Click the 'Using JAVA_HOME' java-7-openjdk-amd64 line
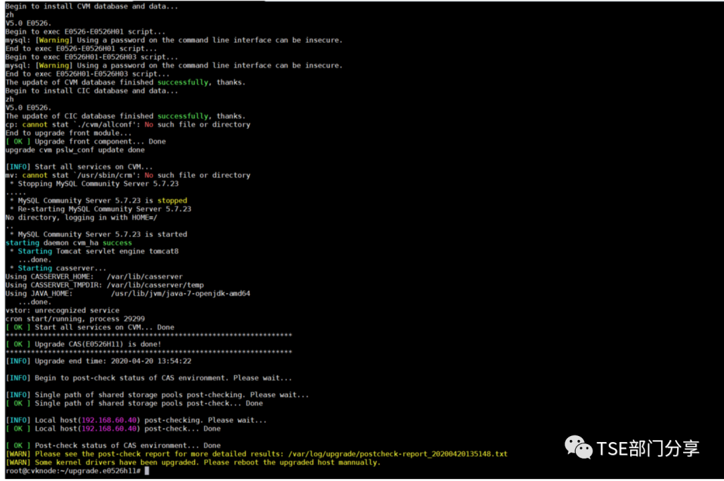This screenshot has height=481, width=724. click(127, 293)
